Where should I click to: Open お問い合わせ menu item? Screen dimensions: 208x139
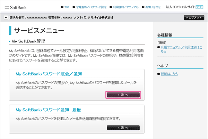point(153,7)
